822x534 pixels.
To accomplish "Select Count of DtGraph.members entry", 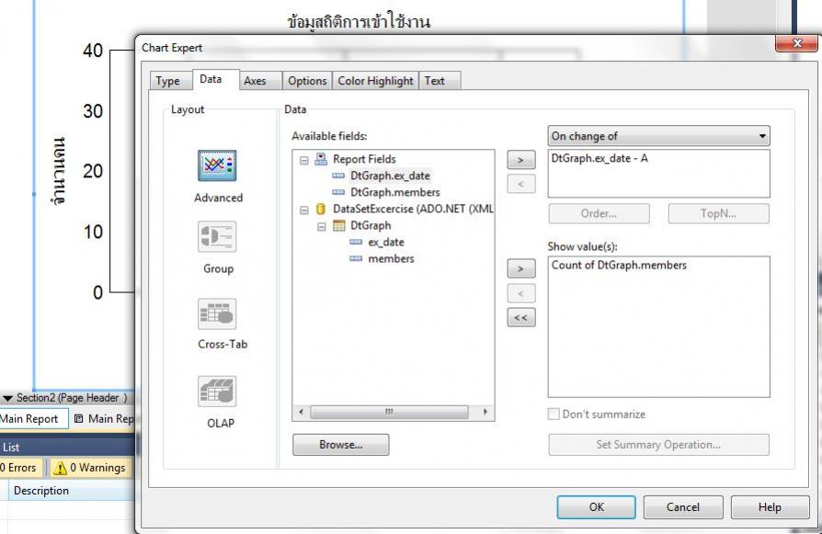I will point(619,266).
